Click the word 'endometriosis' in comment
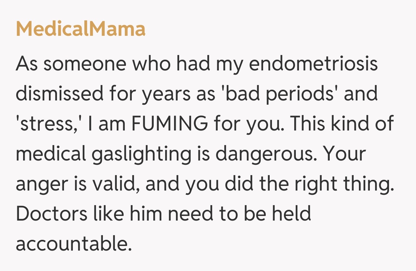 pos(314,64)
